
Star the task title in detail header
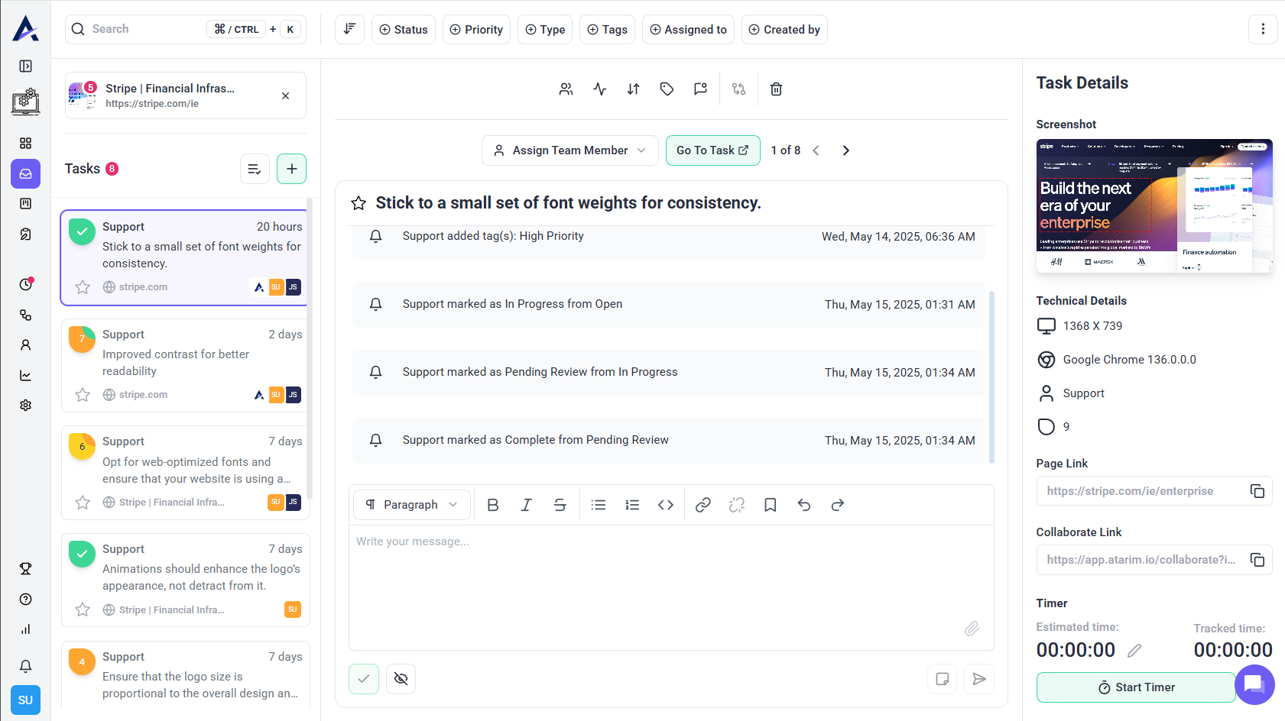(x=358, y=203)
